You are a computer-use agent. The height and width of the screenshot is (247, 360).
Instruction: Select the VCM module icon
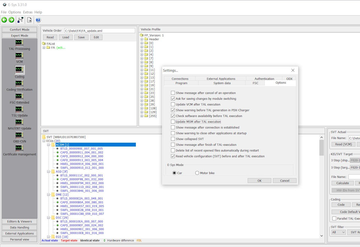point(19,56)
